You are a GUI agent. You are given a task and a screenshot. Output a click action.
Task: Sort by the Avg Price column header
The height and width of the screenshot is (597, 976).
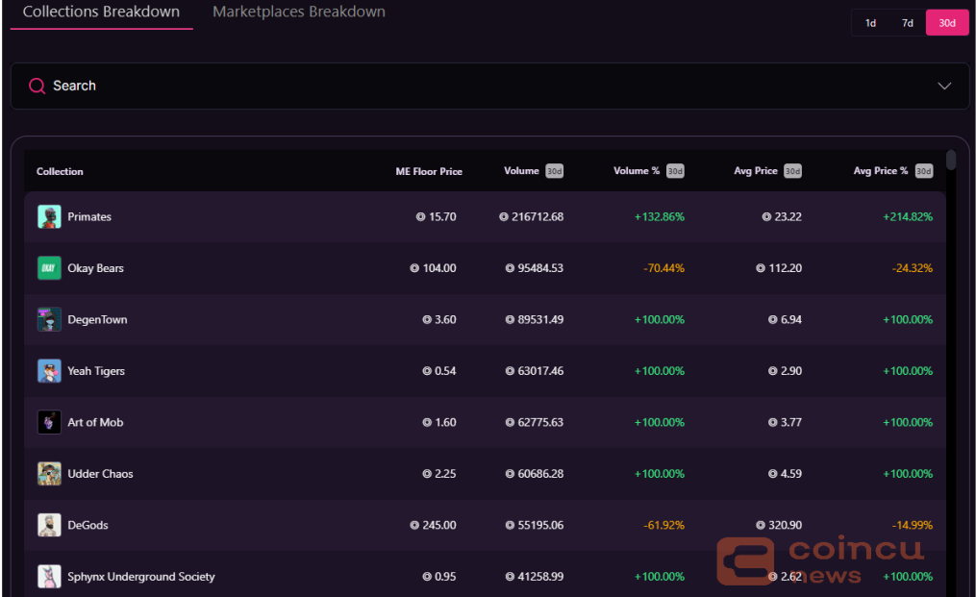point(756,170)
